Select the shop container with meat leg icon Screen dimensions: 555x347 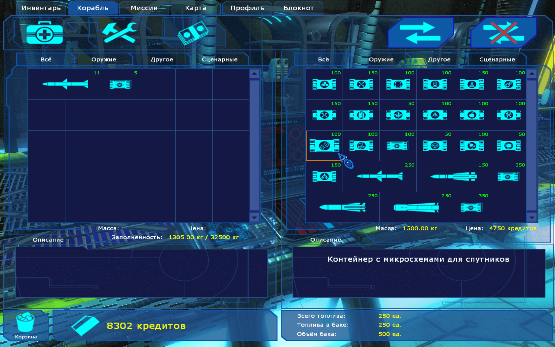click(472, 146)
